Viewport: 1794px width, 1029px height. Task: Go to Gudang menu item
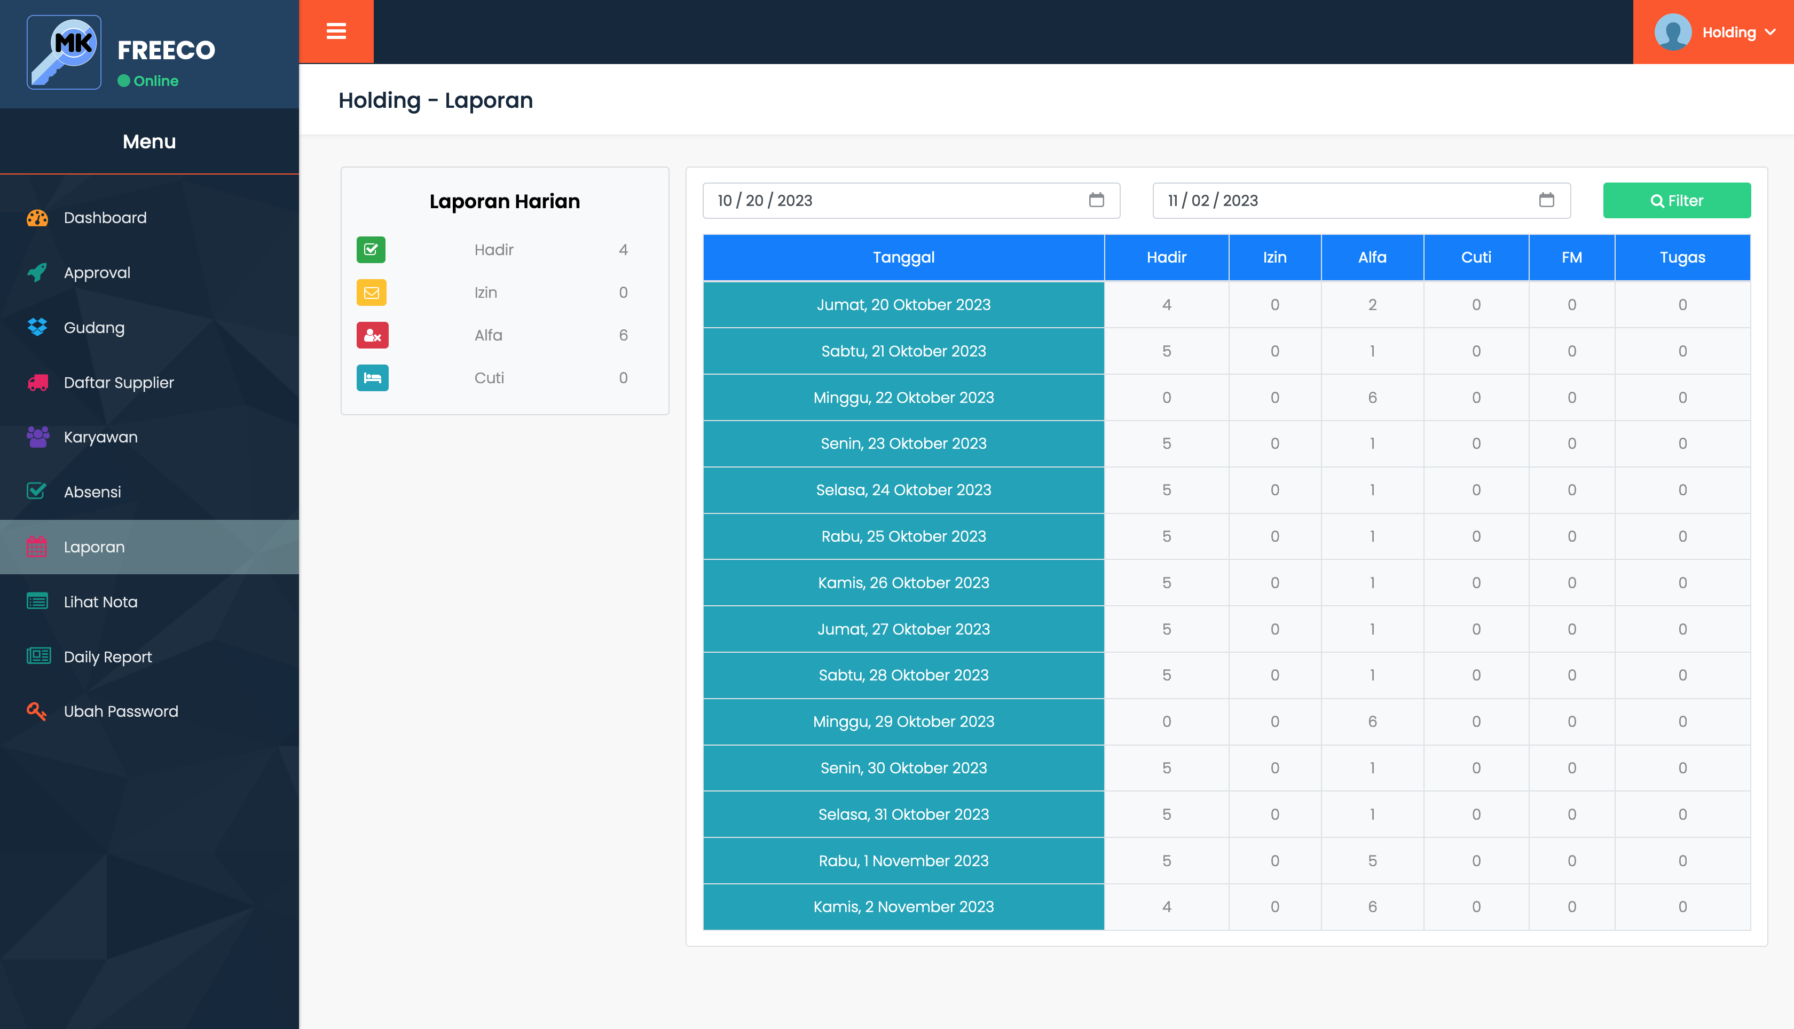[149, 327]
